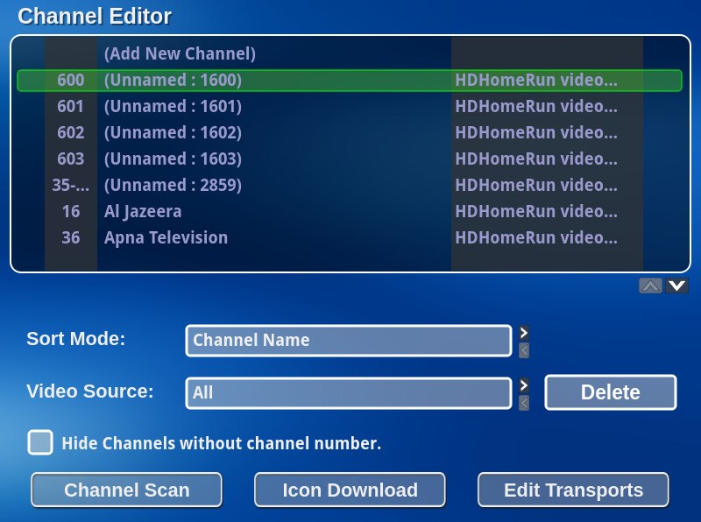
Task: Click the source text on the Al Jazeera row
Action: click(x=536, y=211)
